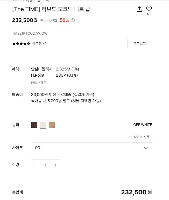The width and height of the screenshot is (169, 200).
Task: Open the 상품평 41 reviews link
Action: point(39,44)
